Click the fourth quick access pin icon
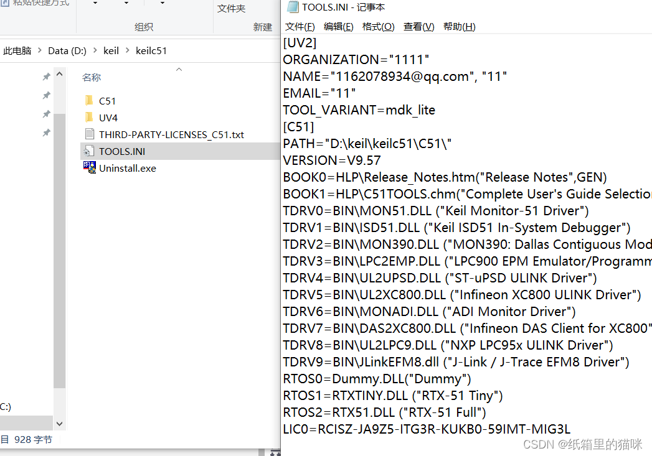 click(x=46, y=133)
